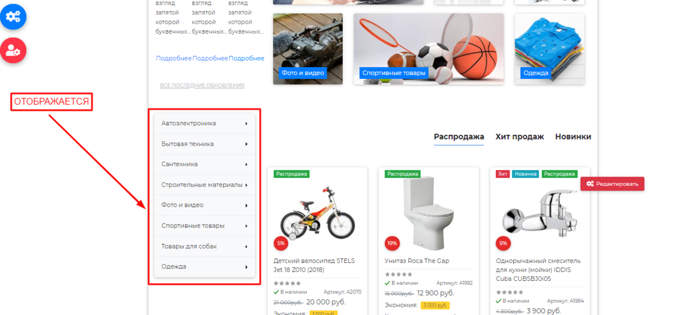Click the red user settings icon
The height and width of the screenshot is (315, 696).
13,51
